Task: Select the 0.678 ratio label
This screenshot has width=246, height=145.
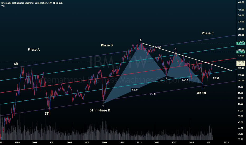Action: click(134, 90)
